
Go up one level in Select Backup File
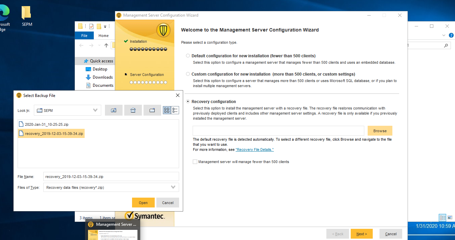click(113, 110)
